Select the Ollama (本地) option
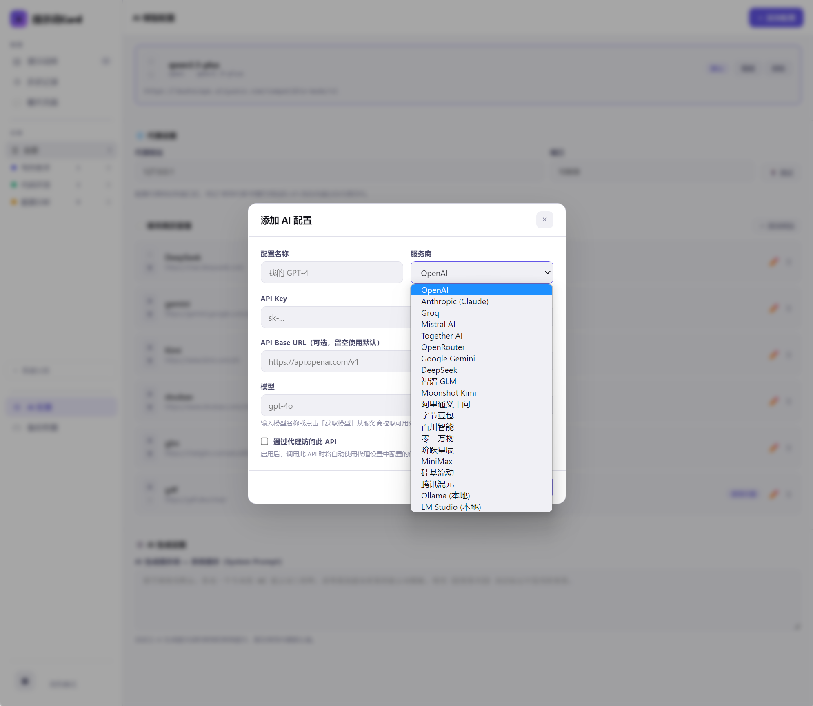The height and width of the screenshot is (706, 813). (482, 496)
